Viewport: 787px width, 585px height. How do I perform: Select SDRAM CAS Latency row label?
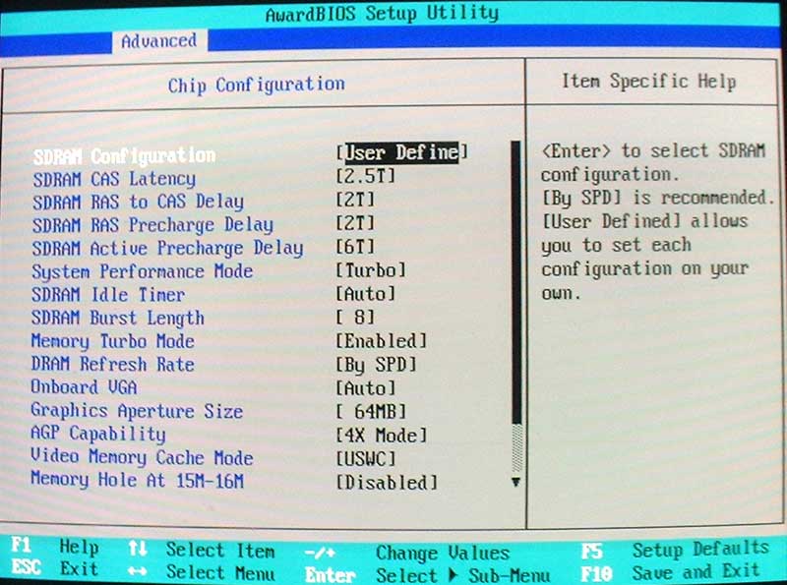[x=114, y=179]
